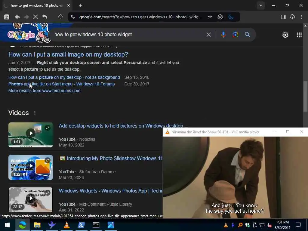Click the undo curved arrow in toolbar
The height and width of the screenshot is (231, 308).
click(45, 17)
